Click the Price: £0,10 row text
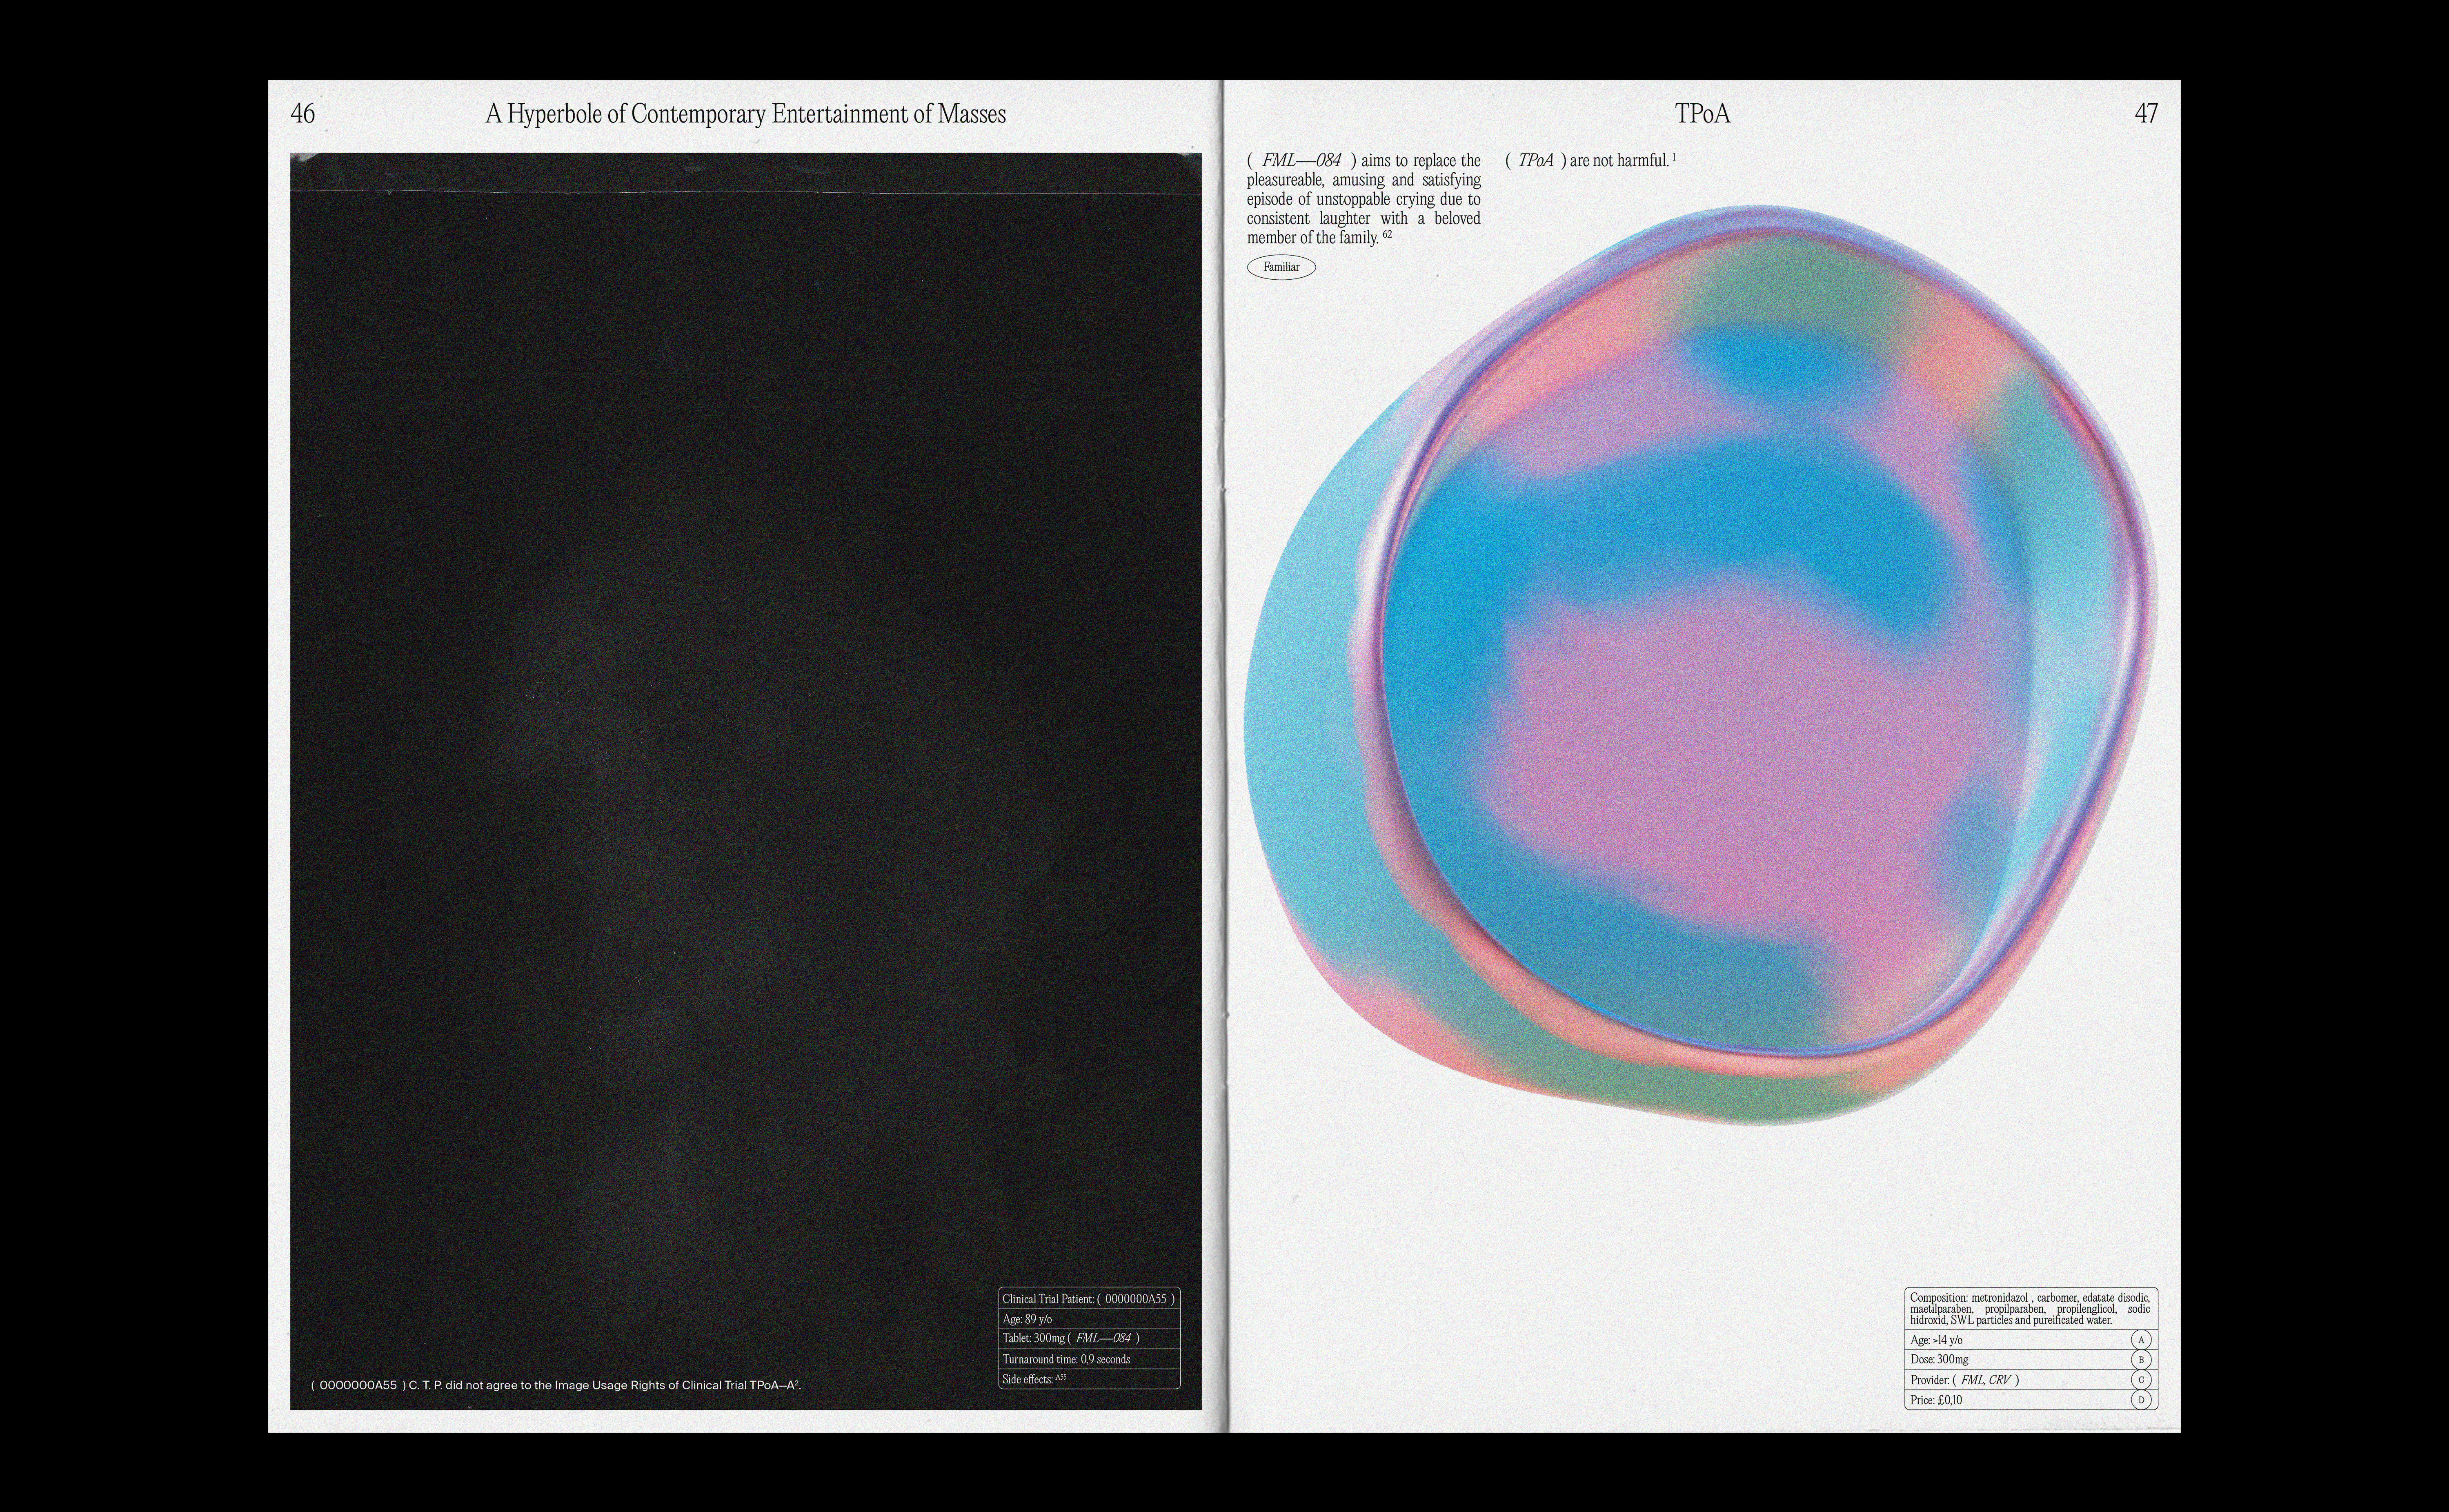Image resolution: width=2449 pixels, height=1512 pixels. pos(1936,1400)
